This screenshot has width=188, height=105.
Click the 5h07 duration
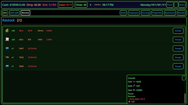click(x=21, y=48)
